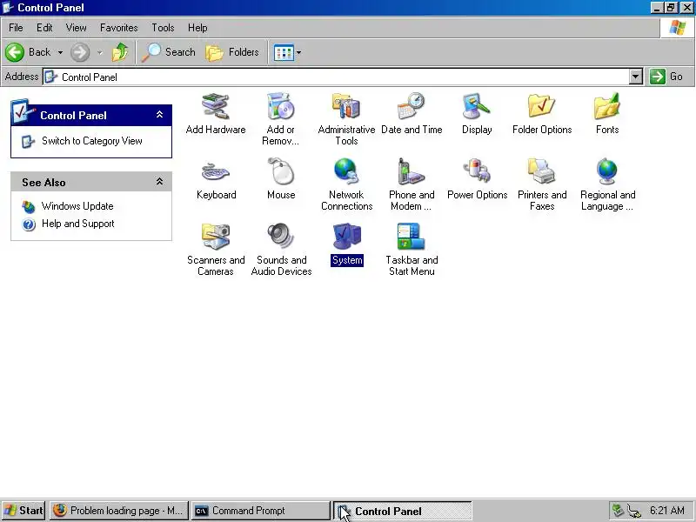Click the Control Panel taskbar button
The width and height of the screenshot is (696, 522).
pyautogui.click(x=402, y=511)
